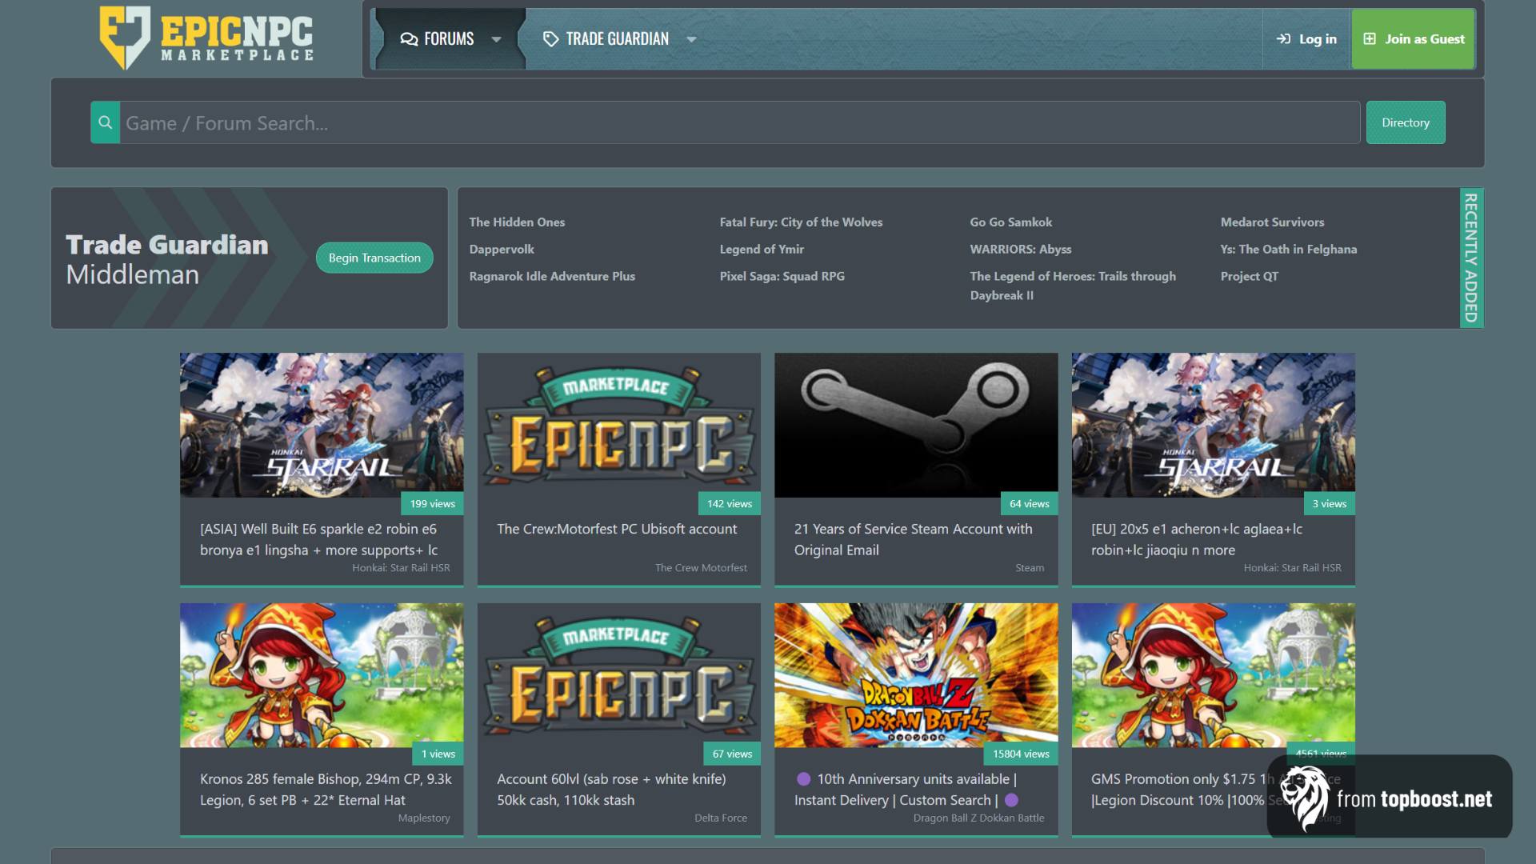Screen dimensions: 1536x864
Task: Click the 199 views badge
Action: [432, 504]
